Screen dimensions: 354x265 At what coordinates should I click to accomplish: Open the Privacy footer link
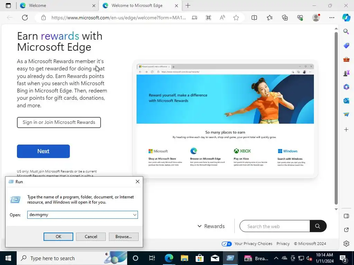point(283,244)
